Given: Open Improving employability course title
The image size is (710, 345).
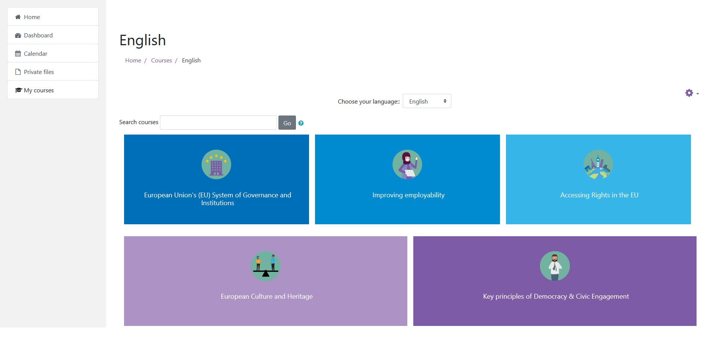Looking at the screenshot, I should [408, 195].
